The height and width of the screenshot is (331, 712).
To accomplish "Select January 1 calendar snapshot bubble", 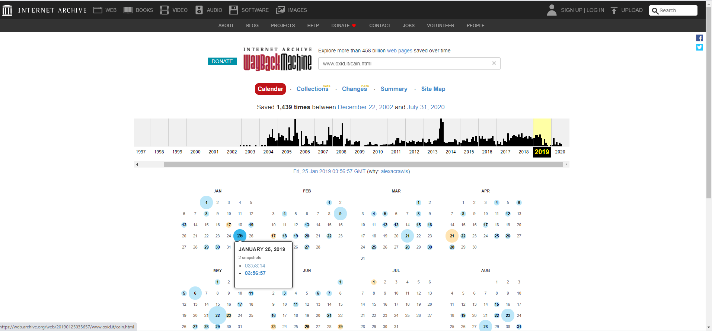I will click(206, 202).
